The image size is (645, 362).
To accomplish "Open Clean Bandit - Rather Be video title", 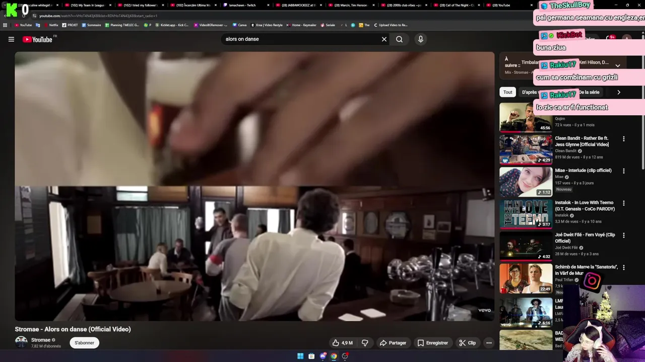I will [x=582, y=141].
